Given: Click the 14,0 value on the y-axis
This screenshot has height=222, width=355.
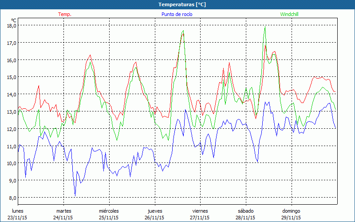Looking at the screenshot, I should tap(12, 94).
